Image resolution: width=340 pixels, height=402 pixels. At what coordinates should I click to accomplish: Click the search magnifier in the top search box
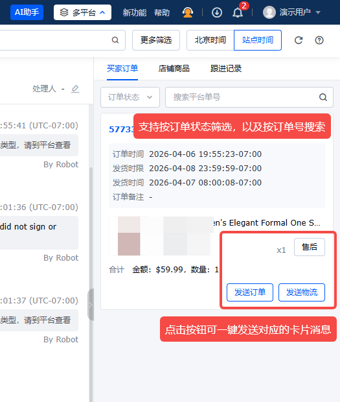tap(115, 40)
